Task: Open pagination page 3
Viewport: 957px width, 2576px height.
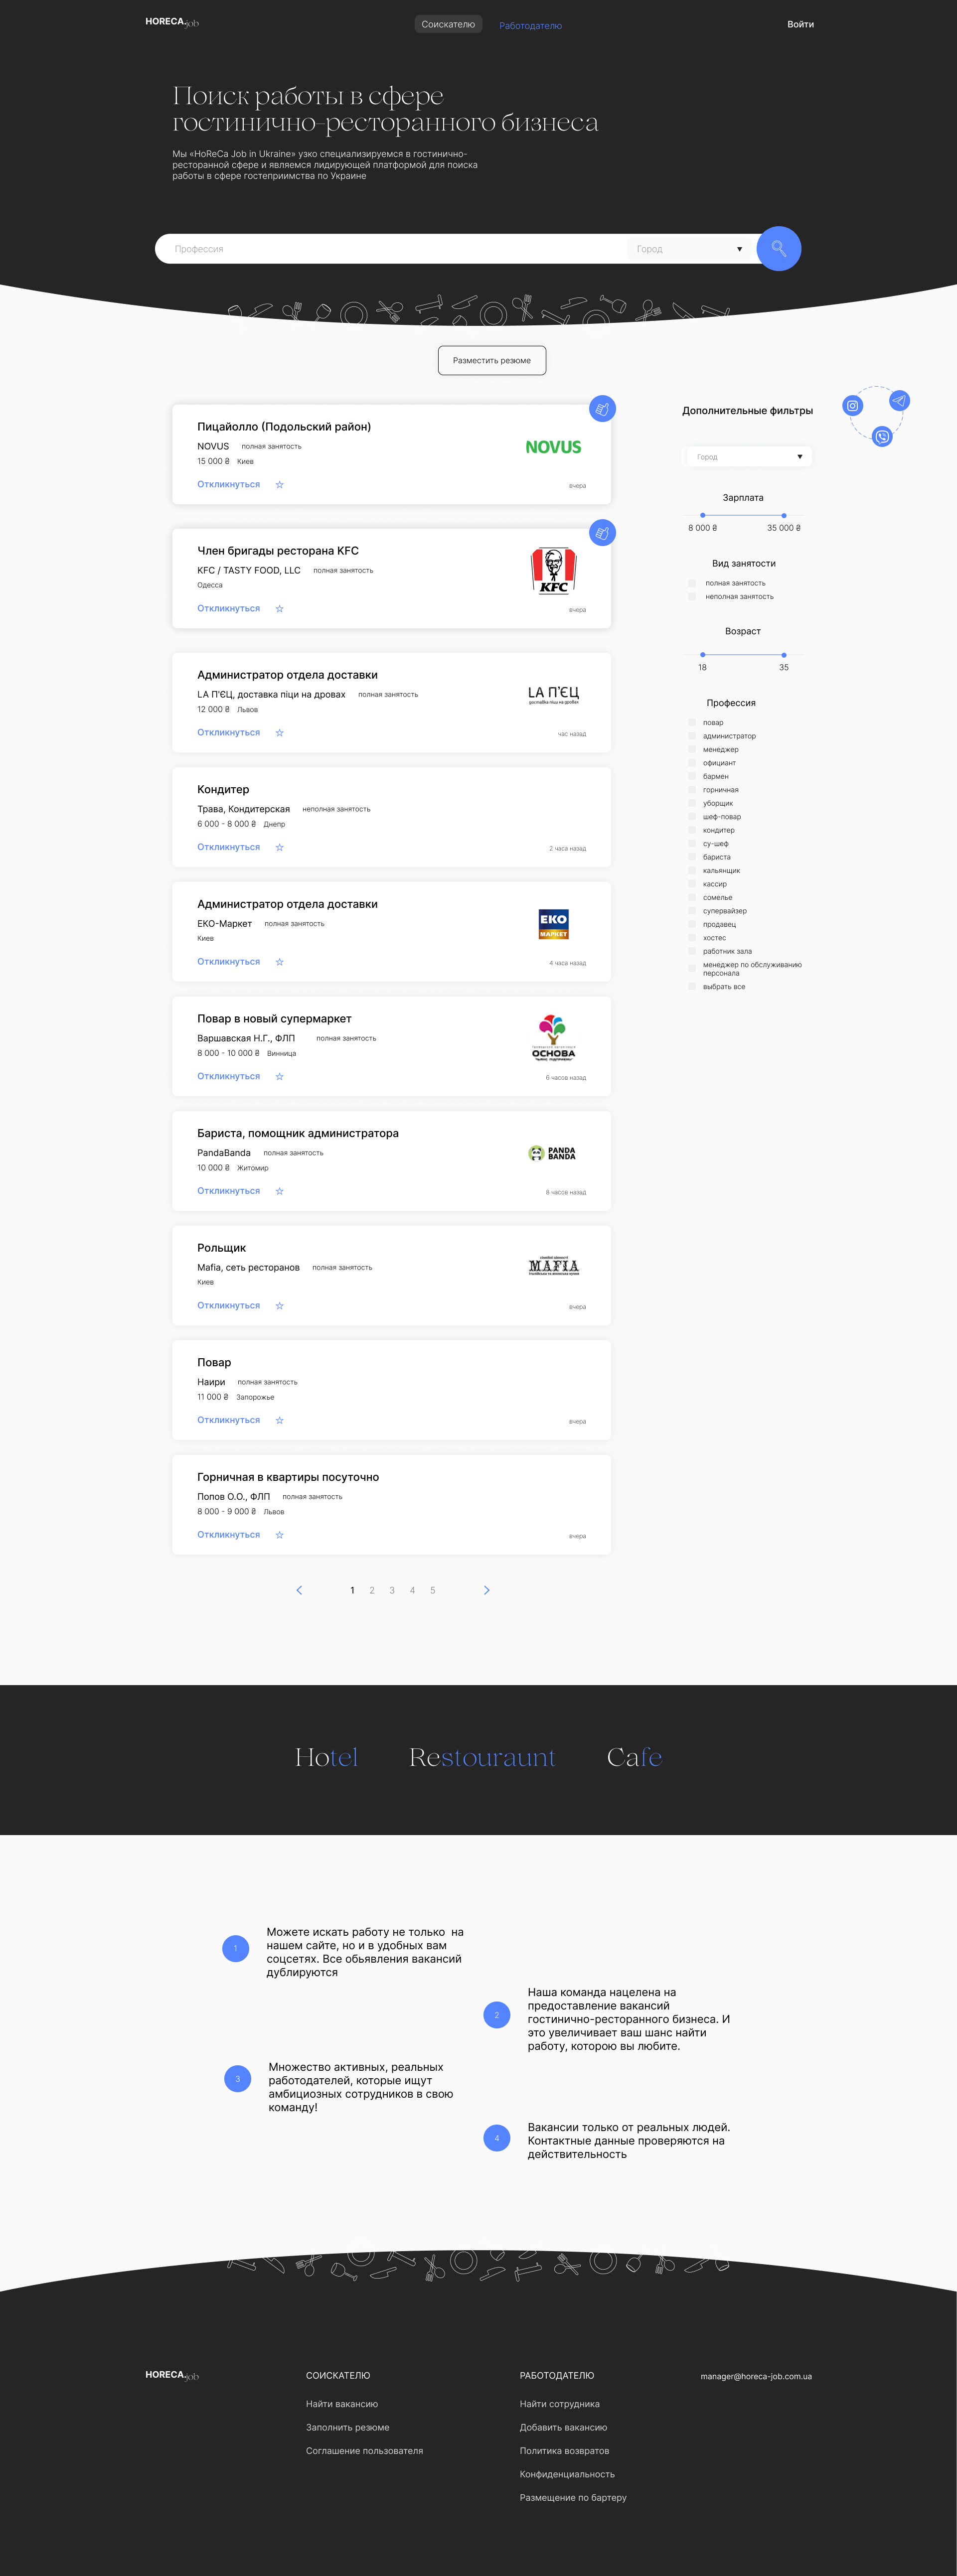Action: point(392,1590)
